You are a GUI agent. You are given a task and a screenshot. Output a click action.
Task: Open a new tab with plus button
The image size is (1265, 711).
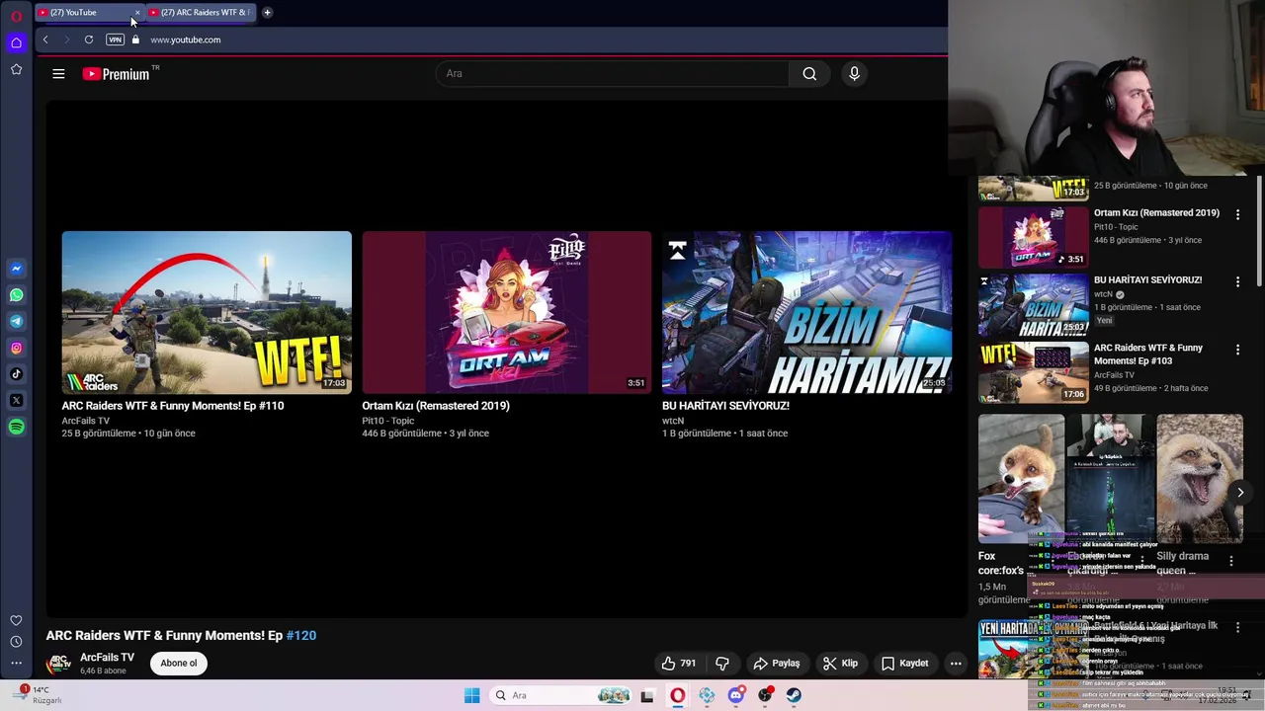coord(267,13)
